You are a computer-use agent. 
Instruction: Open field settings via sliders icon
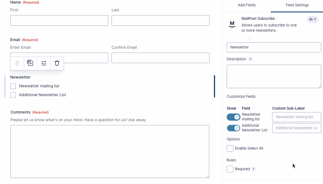point(44,63)
